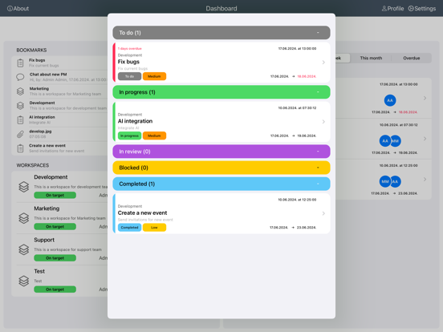Click the Low priority tag
This screenshot has width=443, height=332.
(x=154, y=227)
